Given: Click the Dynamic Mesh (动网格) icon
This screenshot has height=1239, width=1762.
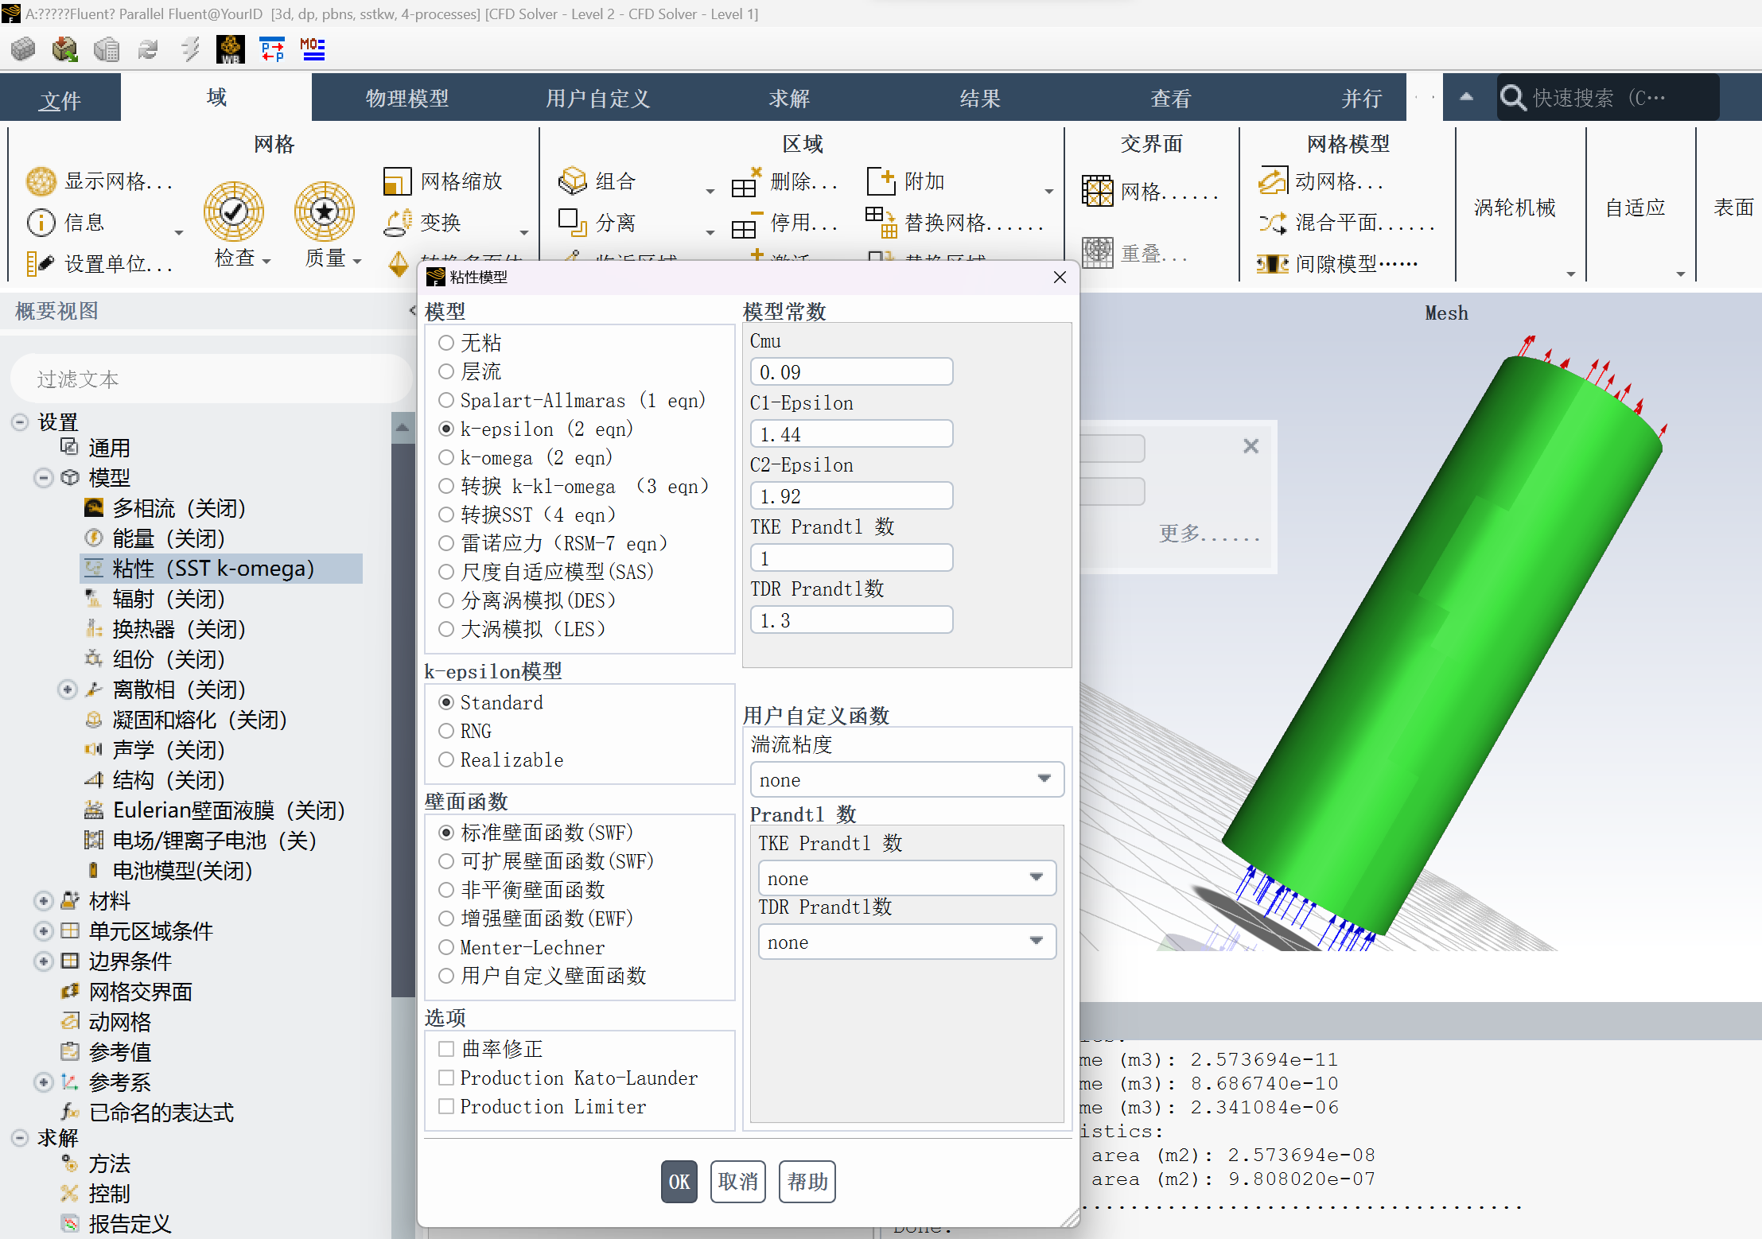Looking at the screenshot, I should coord(1272,181).
